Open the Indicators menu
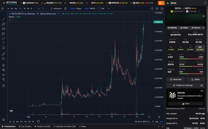Viewport: 208px width, 129px height. tap(56, 9)
